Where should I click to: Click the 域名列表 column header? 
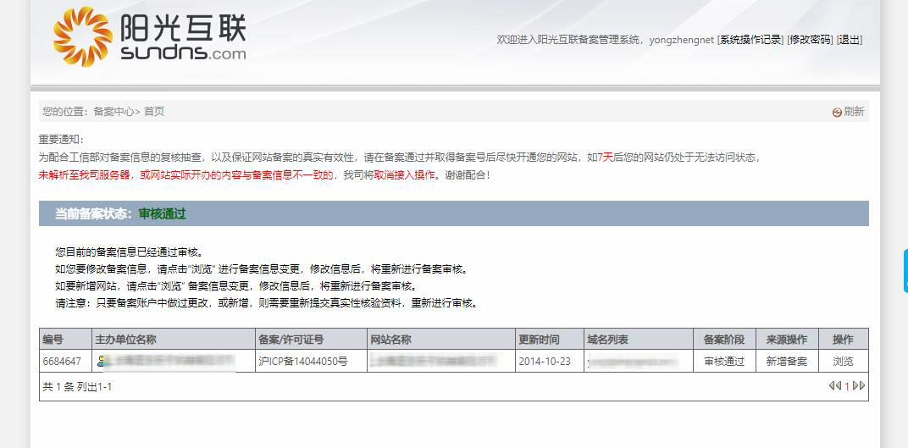[x=607, y=340]
